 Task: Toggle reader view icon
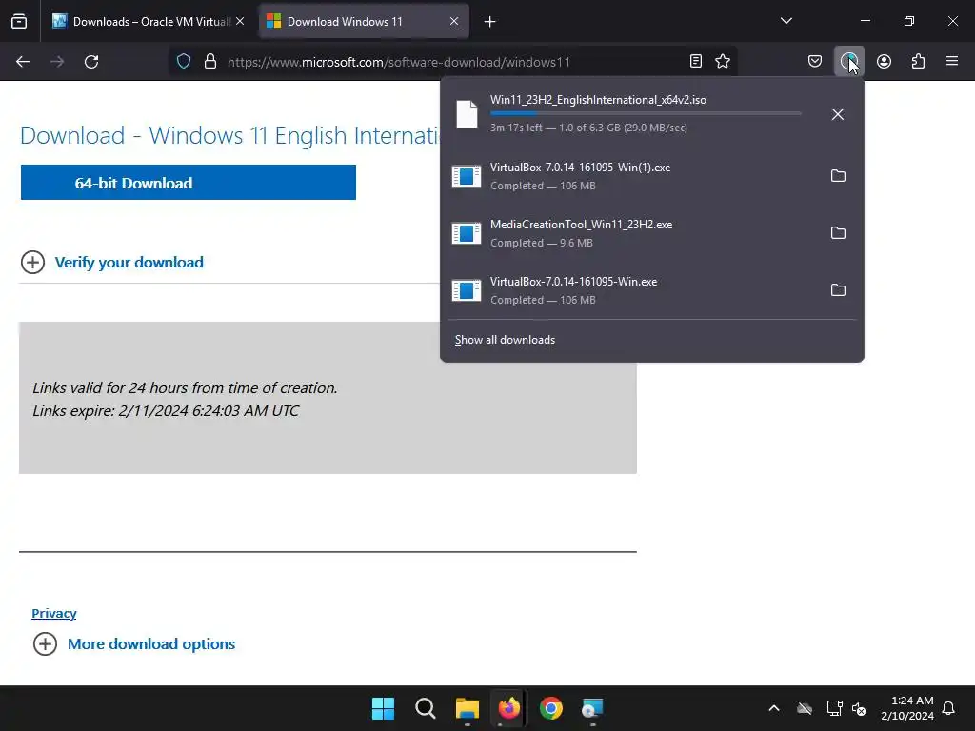click(x=696, y=61)
